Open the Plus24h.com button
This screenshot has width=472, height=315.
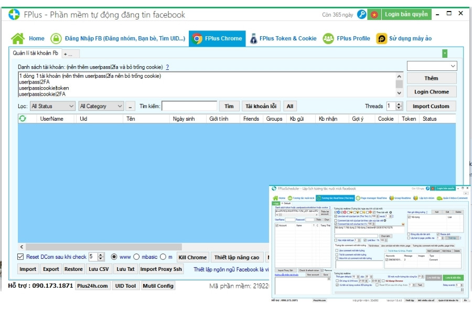point(92,286)
